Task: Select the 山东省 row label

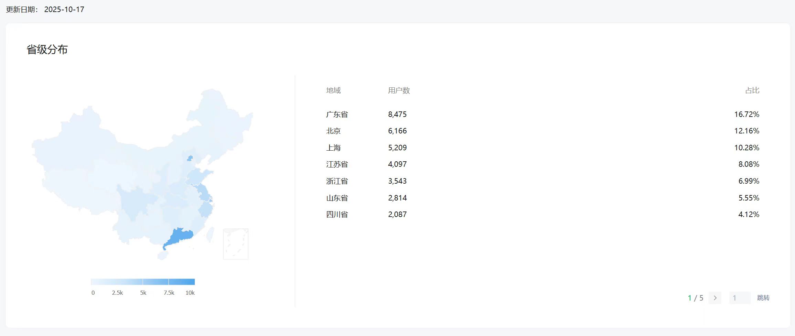Action: pyautogui.click(x=337, y=198)
